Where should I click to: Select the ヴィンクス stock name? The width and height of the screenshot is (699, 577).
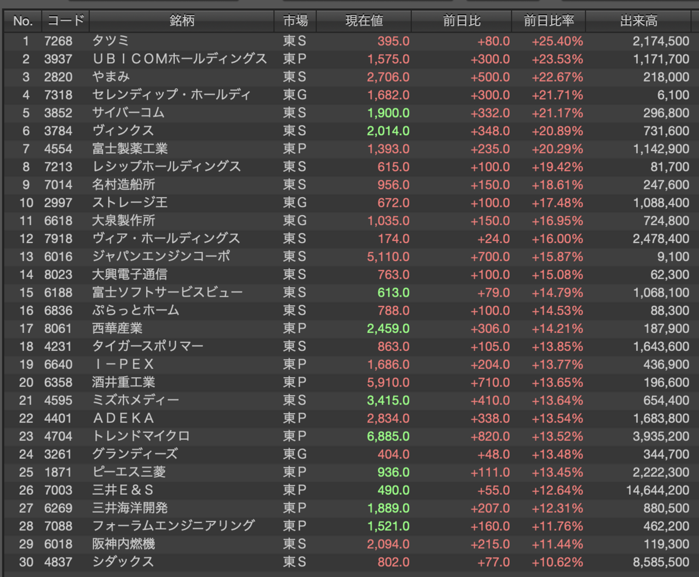tap(123, 131)
